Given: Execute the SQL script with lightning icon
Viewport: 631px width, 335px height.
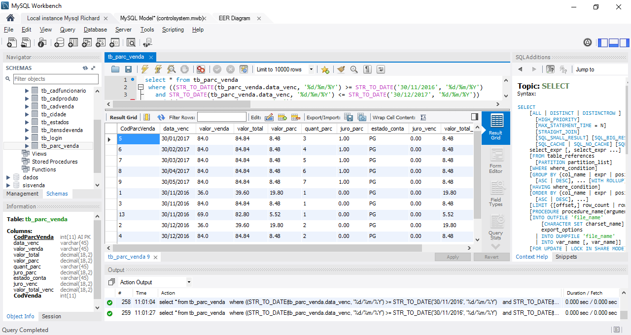Looking at the screenshot, I should coord(145,69).
